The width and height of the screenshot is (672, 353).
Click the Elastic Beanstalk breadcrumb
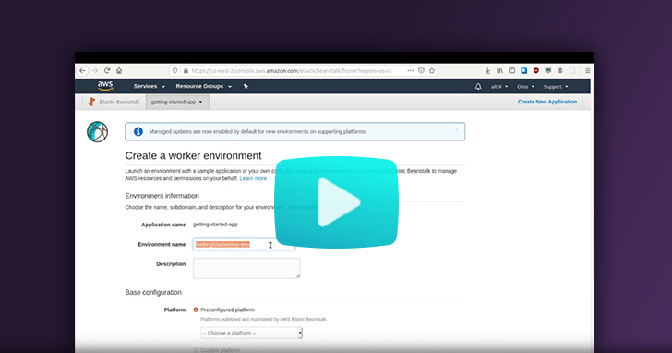pyautogui.click(x=119, y=102)
